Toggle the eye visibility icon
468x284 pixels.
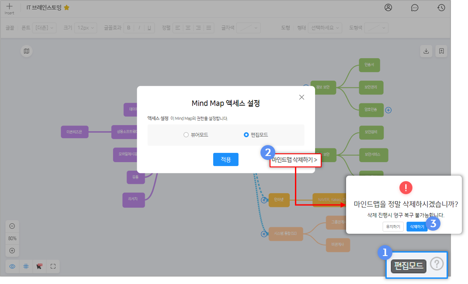[12, 267]
